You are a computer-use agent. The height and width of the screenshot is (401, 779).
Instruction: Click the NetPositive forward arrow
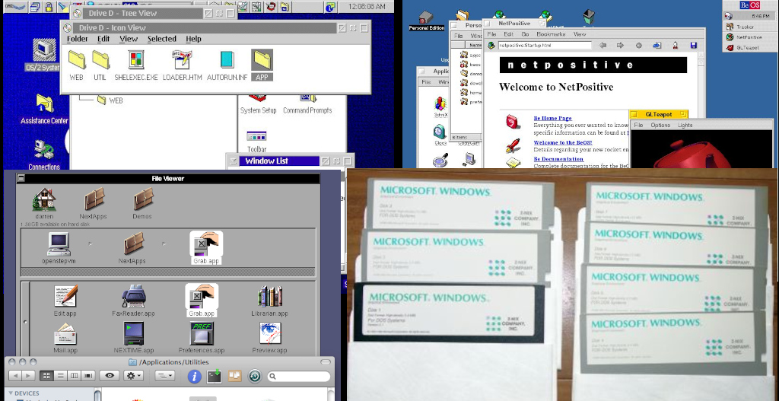[620, 46]
